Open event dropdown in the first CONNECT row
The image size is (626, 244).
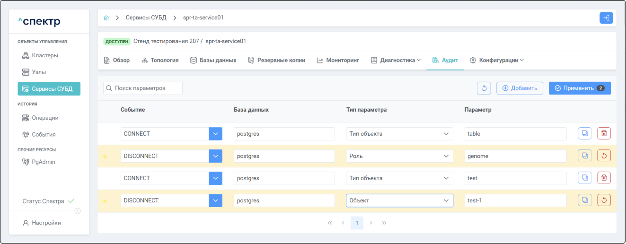coord(215,134)
